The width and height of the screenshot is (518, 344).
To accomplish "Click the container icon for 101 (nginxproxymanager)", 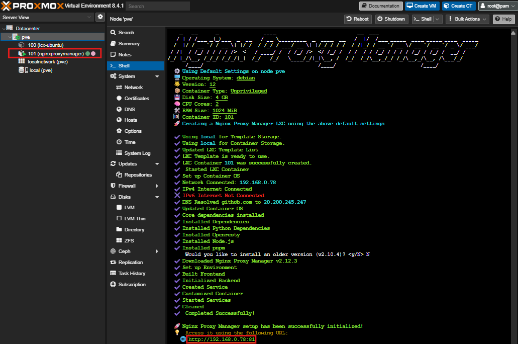I will click(22, 54).
